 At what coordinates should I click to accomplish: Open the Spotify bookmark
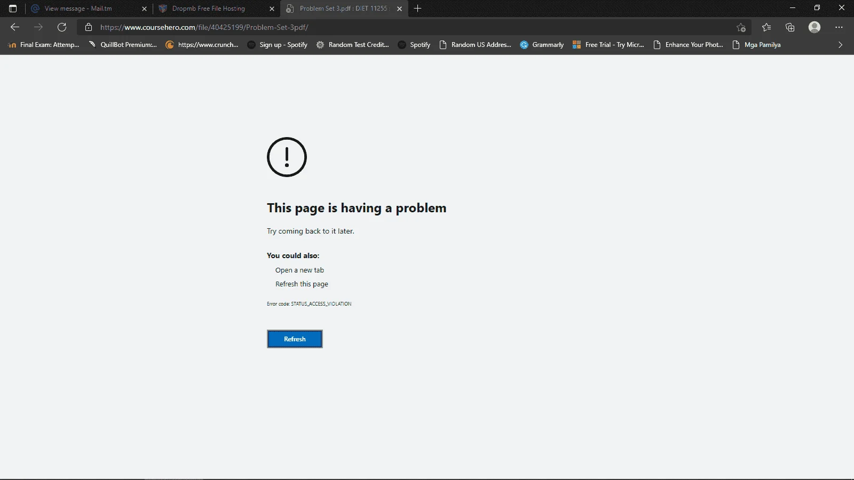click(x=414, y=45)
